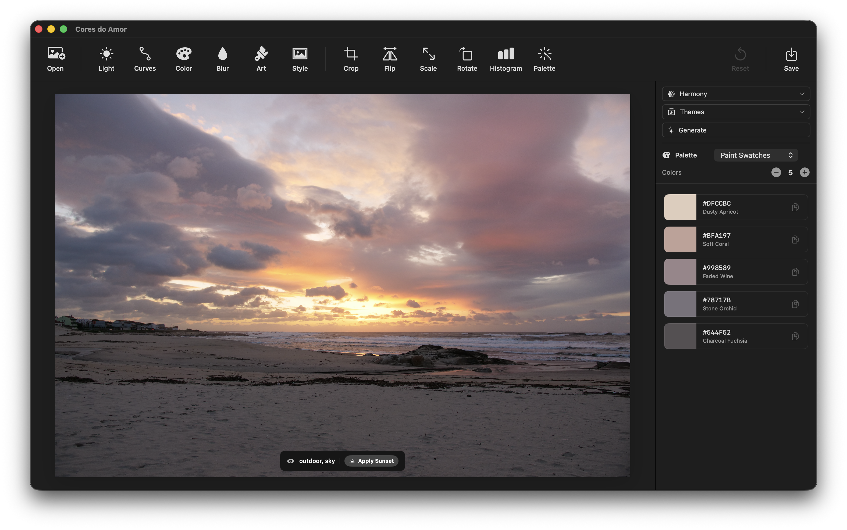Viewport: 847px width, 530px height.
Task: Open the Curves tool
Action: point(145,59)
